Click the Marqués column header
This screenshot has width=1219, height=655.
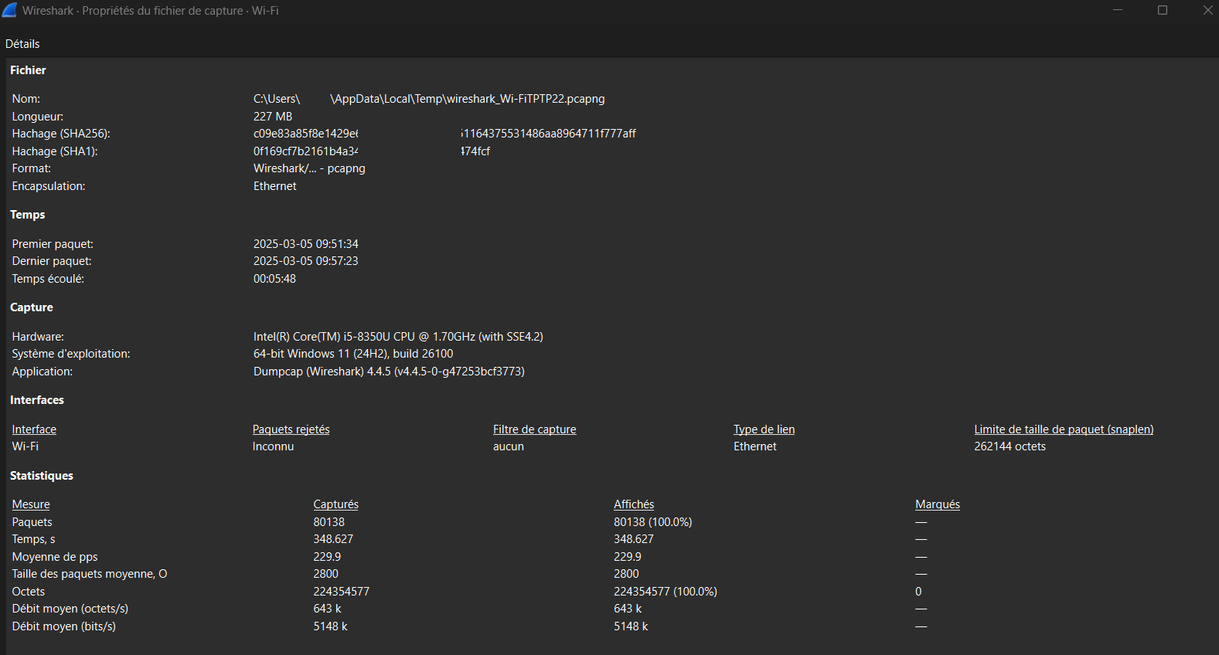coord(937,504)
